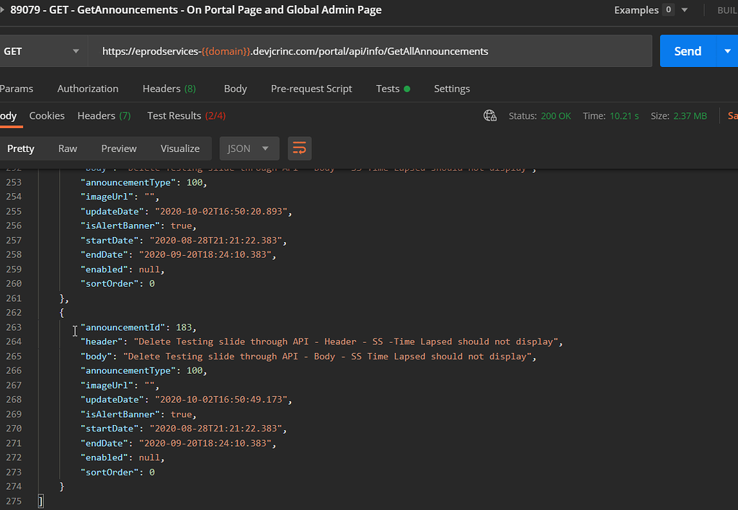Viewport: 738px width, 510px height.
Task: Click inside the request URL field
Action: click(x=360, y=51)
